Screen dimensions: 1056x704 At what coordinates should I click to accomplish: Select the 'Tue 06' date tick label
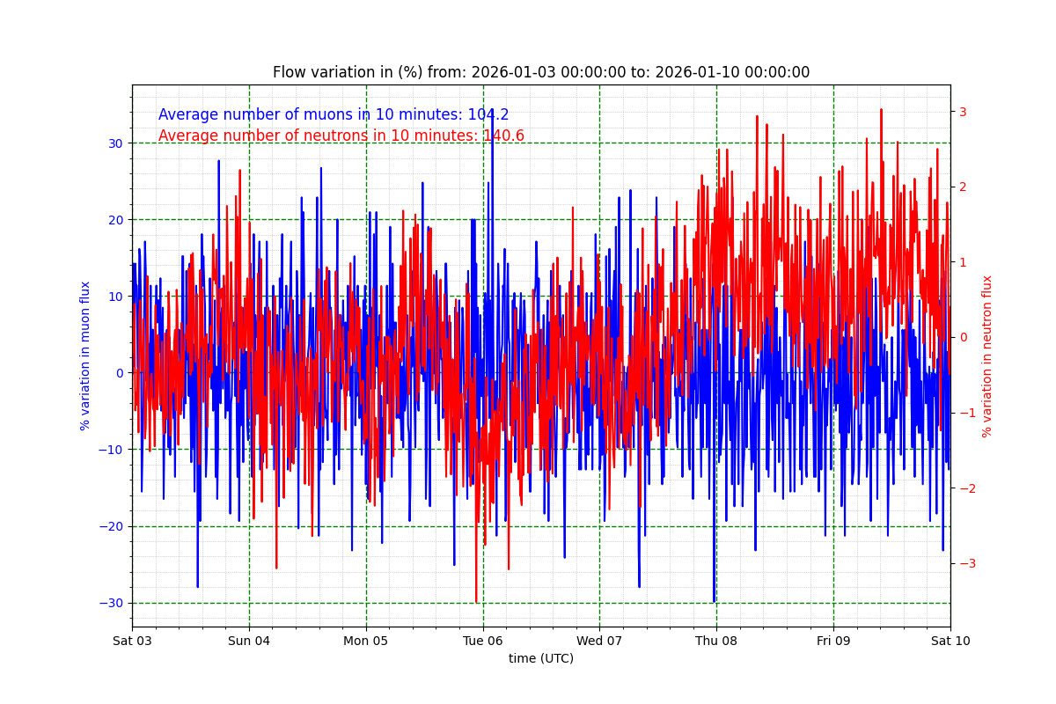click(483, 641)
